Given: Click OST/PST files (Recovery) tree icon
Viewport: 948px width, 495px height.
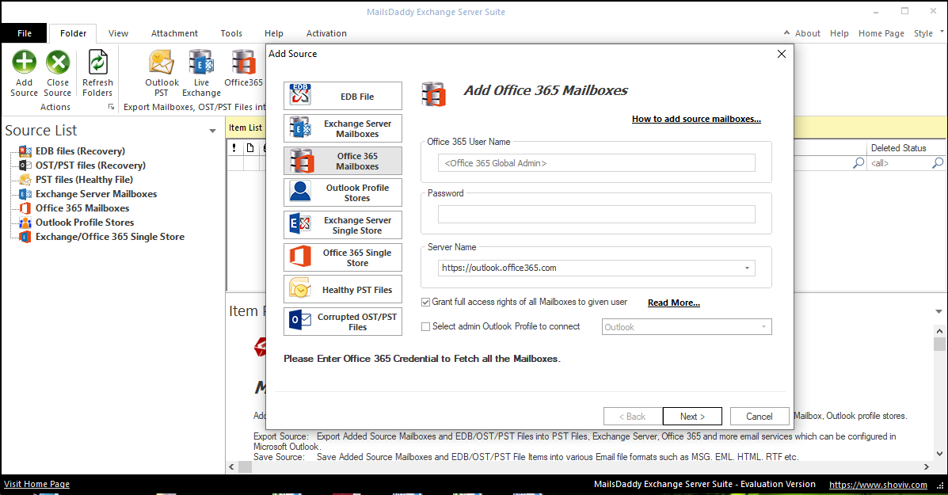Looking at the screenshot, I should (x=25, y=165).
